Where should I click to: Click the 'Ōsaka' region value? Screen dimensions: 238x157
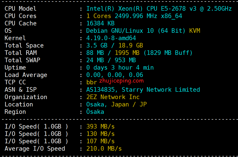(x=95, y=112)
